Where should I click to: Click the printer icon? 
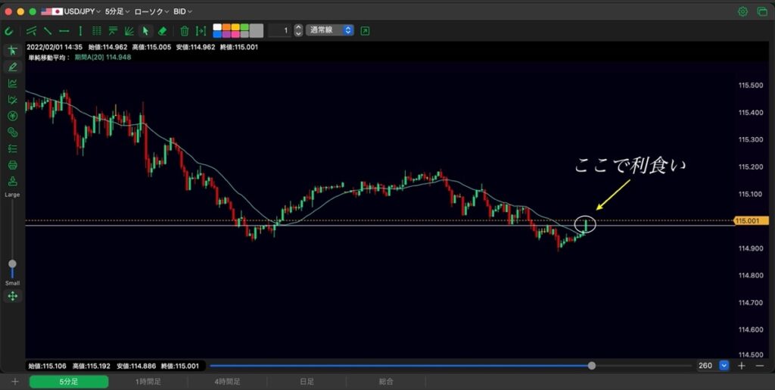13,164
